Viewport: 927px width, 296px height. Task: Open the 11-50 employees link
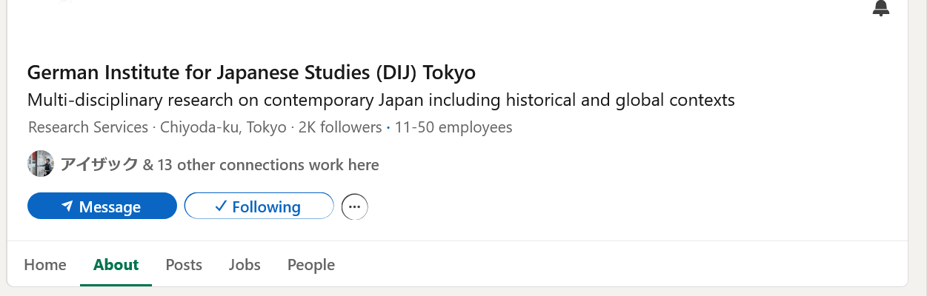pos(453,127)
